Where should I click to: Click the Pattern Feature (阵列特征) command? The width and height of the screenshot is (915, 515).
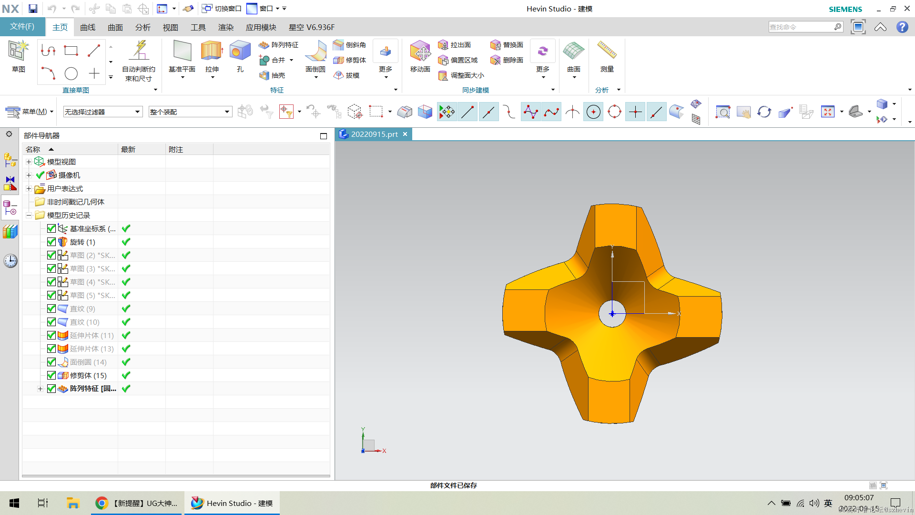[x=278, y=45]
